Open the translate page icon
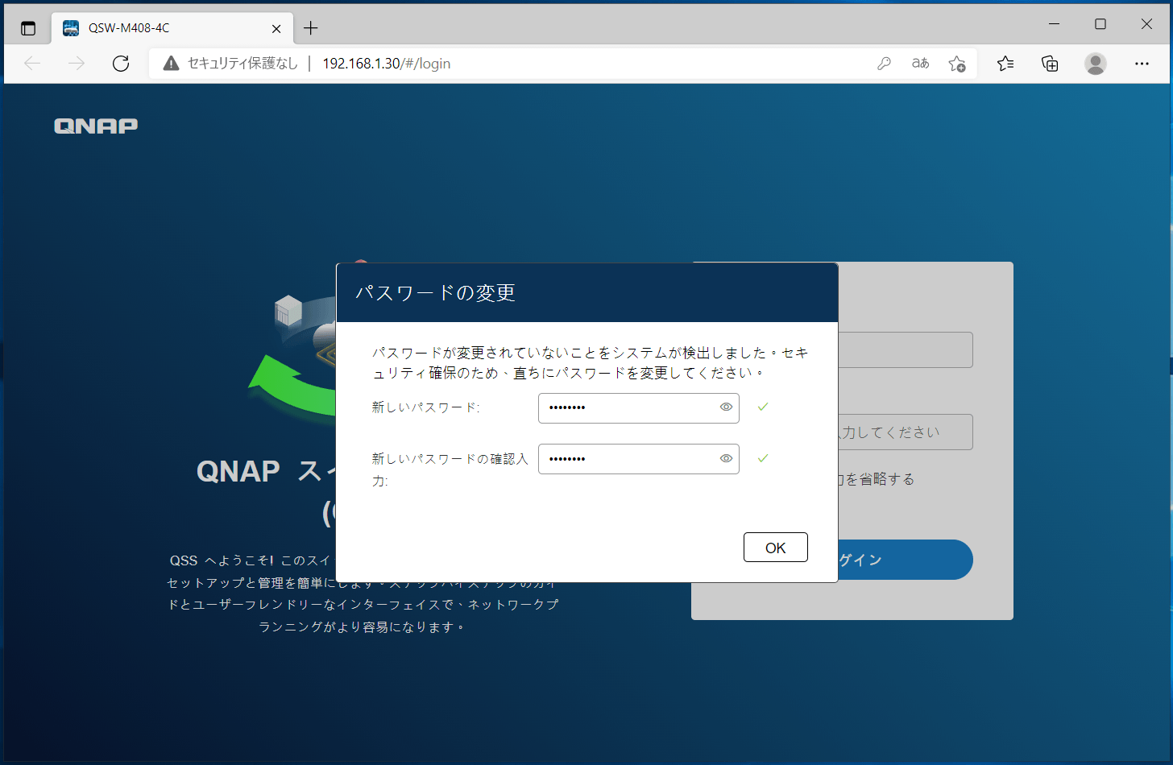 pos(920,64)
